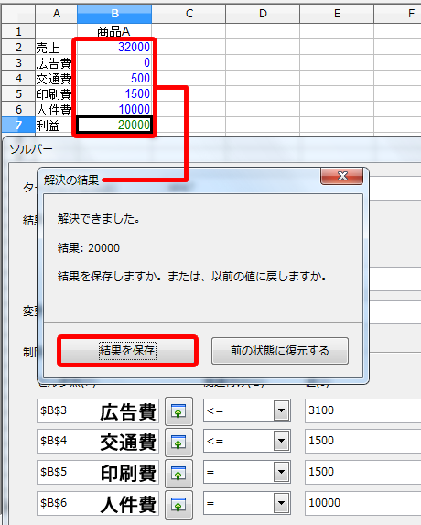
Task: Select row 2 header
Action: click(x=18, y=48)
